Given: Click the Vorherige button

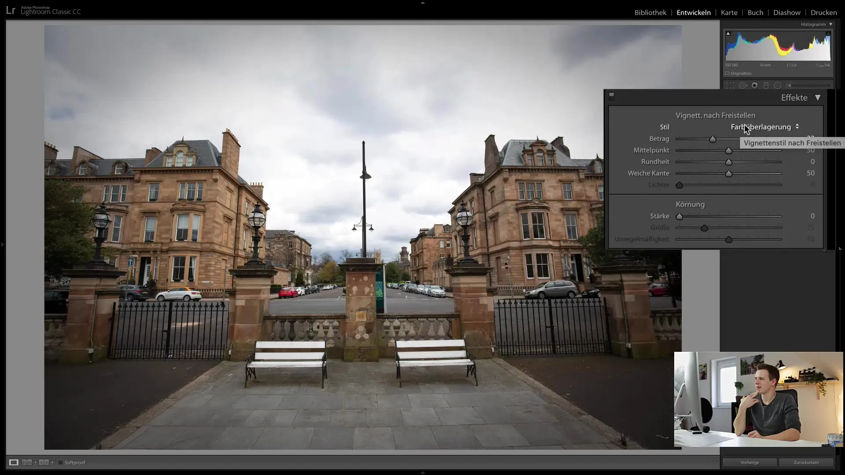Looking at the screenshot, I should coord(749,462).
